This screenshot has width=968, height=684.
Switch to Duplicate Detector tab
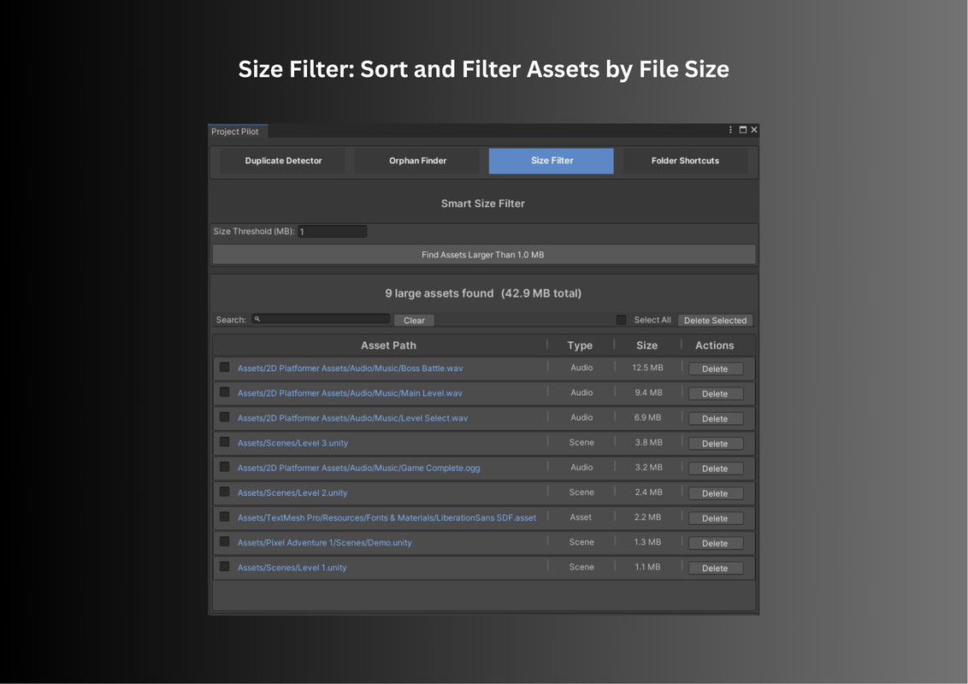click(283, 161)
